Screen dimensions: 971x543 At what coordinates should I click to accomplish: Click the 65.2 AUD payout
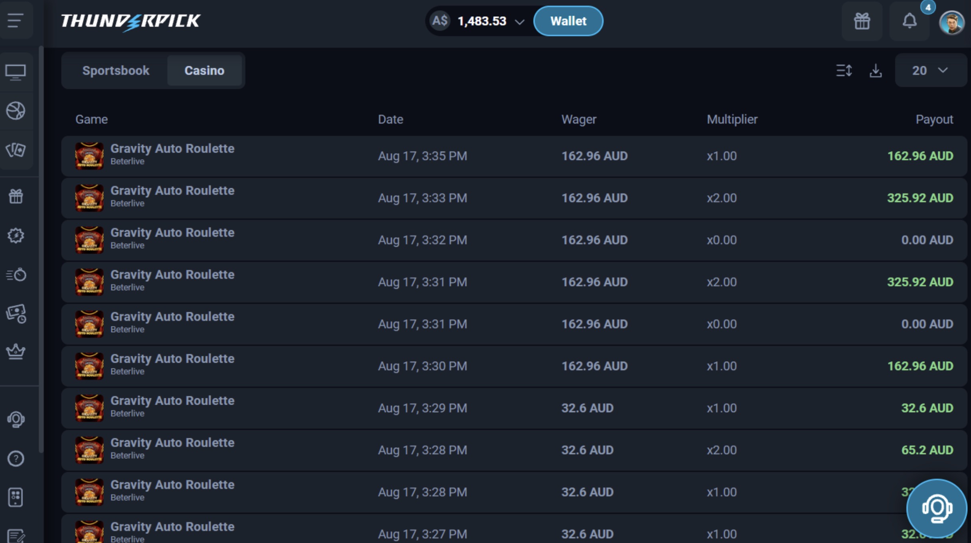(927, 450)
